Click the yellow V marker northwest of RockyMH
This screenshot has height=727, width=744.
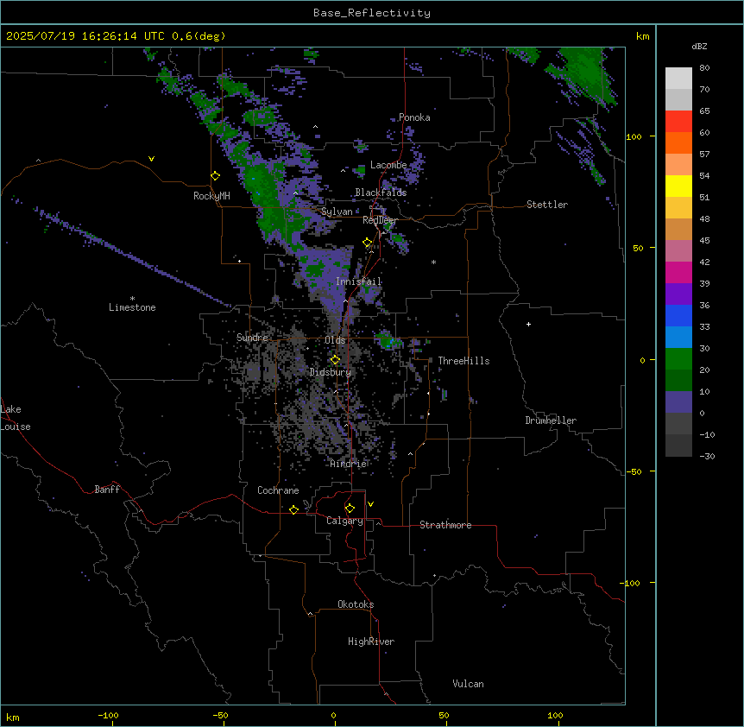[151, 159]
